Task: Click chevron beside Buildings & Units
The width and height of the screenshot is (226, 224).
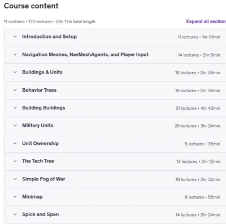Action: [x=15, y=72]
